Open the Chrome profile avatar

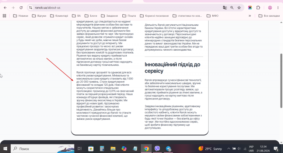270,8
